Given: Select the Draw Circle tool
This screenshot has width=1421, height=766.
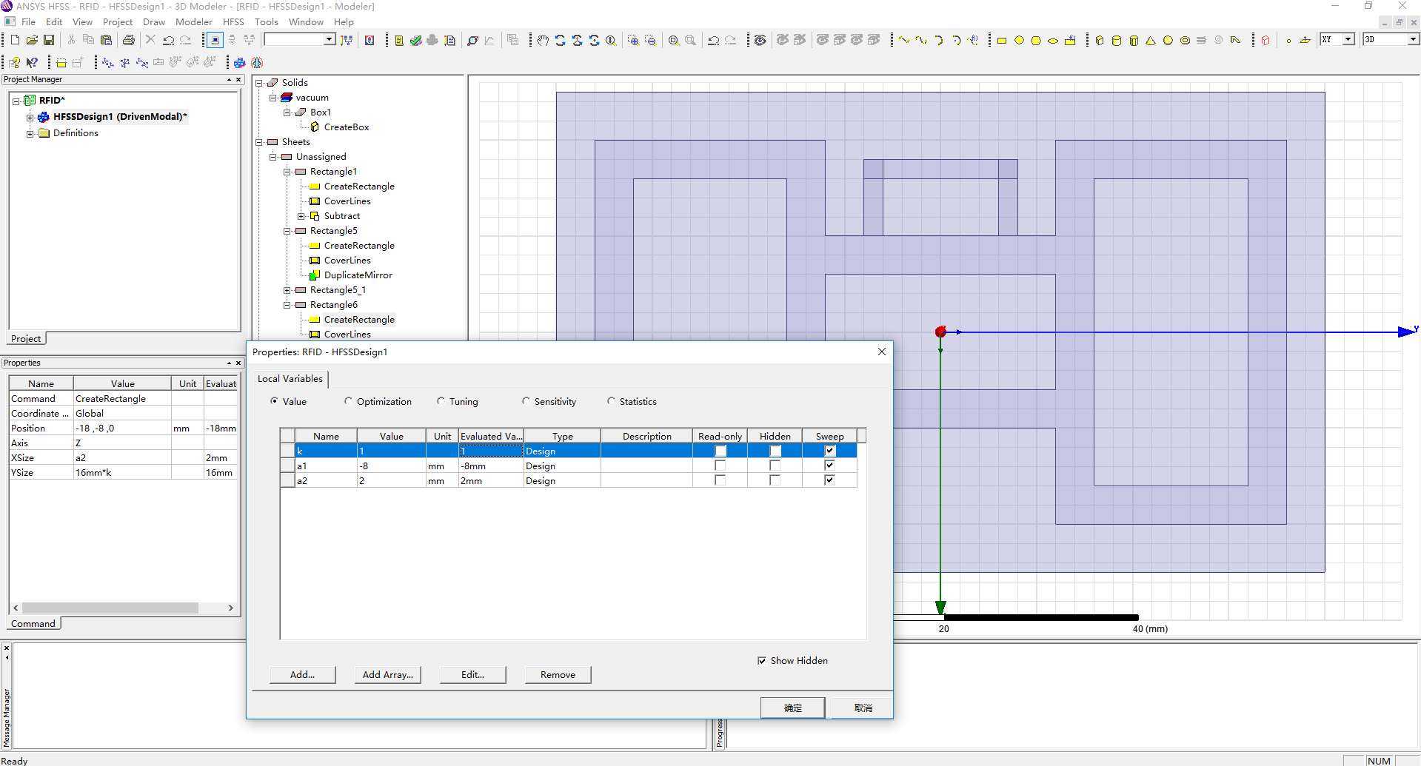Looking at the screenshot, I should [1019, 40].
